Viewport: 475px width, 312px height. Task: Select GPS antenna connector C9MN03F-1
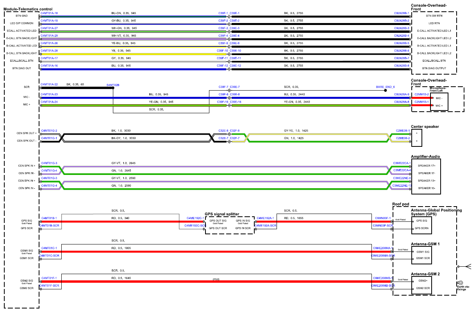383,218
